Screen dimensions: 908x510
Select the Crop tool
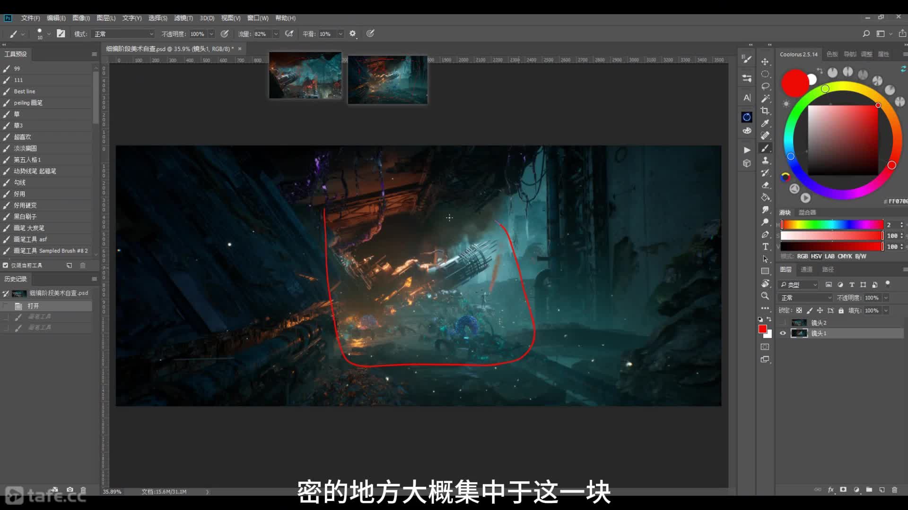pyautogui.click(x=765, y=111)
